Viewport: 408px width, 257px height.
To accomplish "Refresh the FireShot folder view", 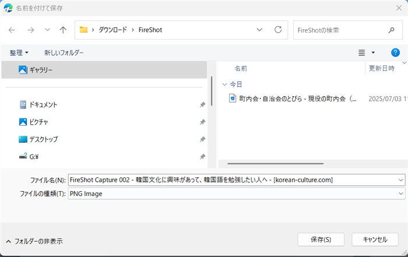I will click(x=278, y=29).
